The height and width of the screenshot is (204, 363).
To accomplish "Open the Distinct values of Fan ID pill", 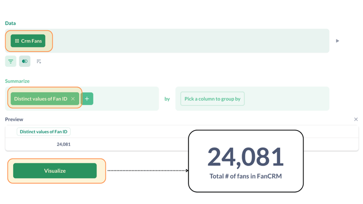I will coord(41,99).
